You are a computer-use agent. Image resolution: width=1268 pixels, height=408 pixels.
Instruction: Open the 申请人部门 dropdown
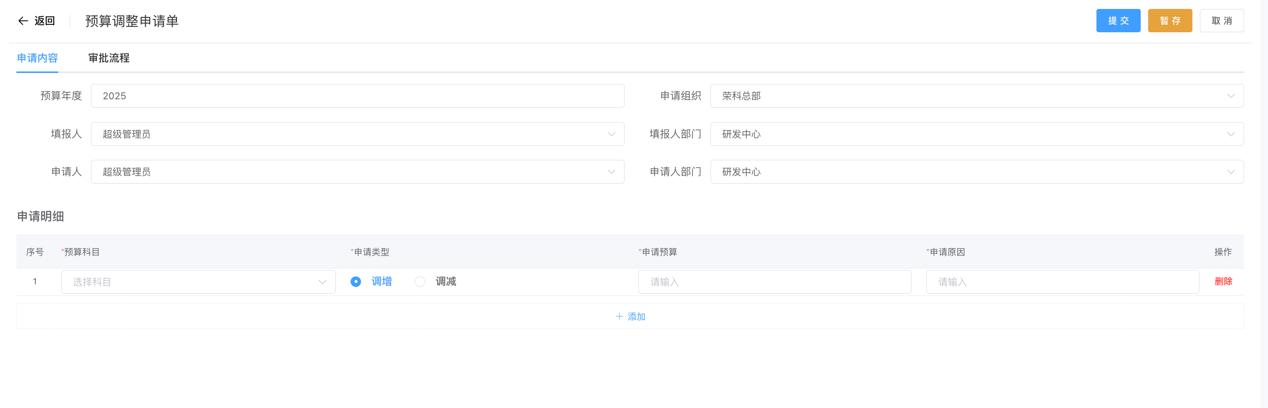(x=977, y=172)
